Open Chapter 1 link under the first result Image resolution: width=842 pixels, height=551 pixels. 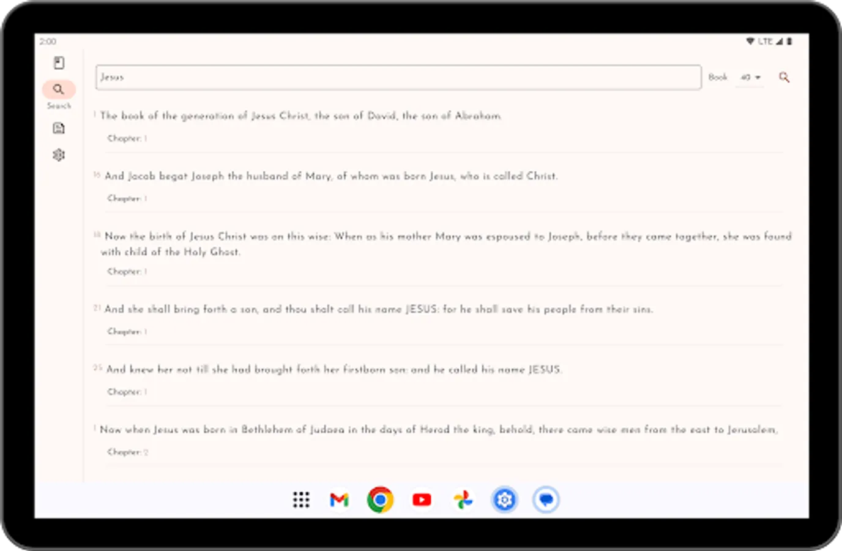(127, 138)
